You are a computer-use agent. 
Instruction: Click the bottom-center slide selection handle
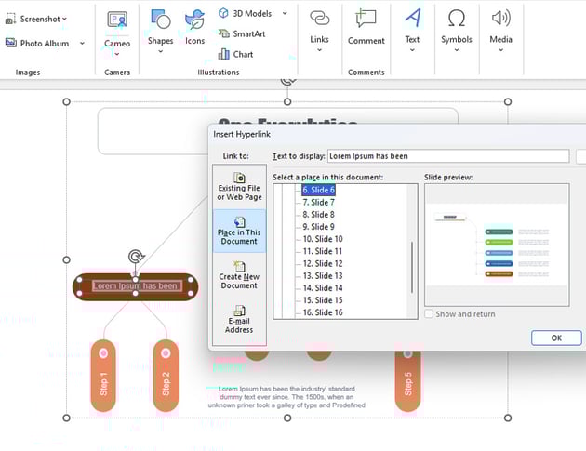pos(287,418)
